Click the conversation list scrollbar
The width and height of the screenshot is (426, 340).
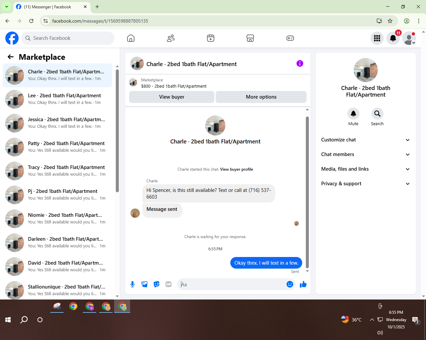(117, 130)
